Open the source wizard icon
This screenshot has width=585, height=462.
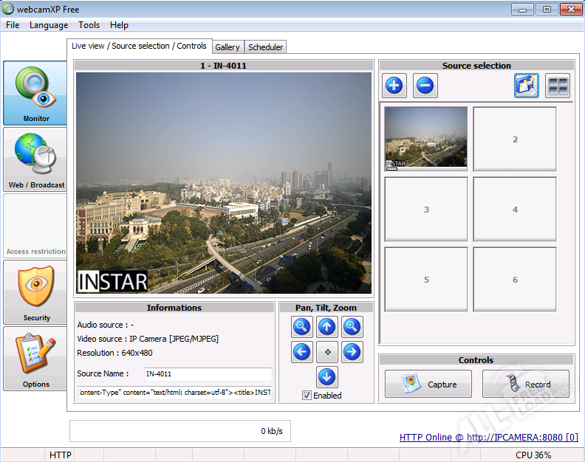(527, 86)
